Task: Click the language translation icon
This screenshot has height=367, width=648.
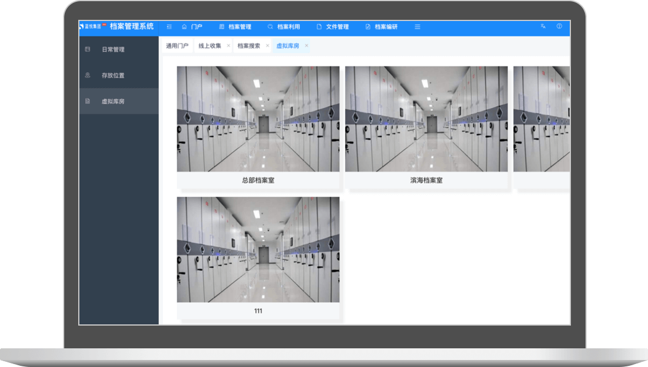Action: click(543, 26)
